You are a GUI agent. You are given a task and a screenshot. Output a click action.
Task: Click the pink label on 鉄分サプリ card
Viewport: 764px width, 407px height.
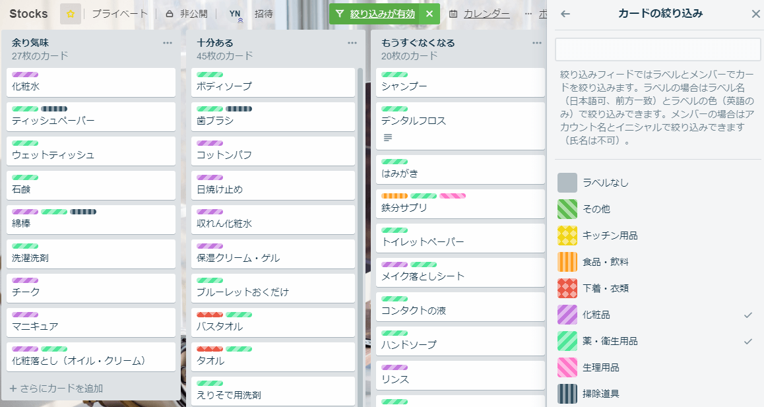(x=453, y=196)
